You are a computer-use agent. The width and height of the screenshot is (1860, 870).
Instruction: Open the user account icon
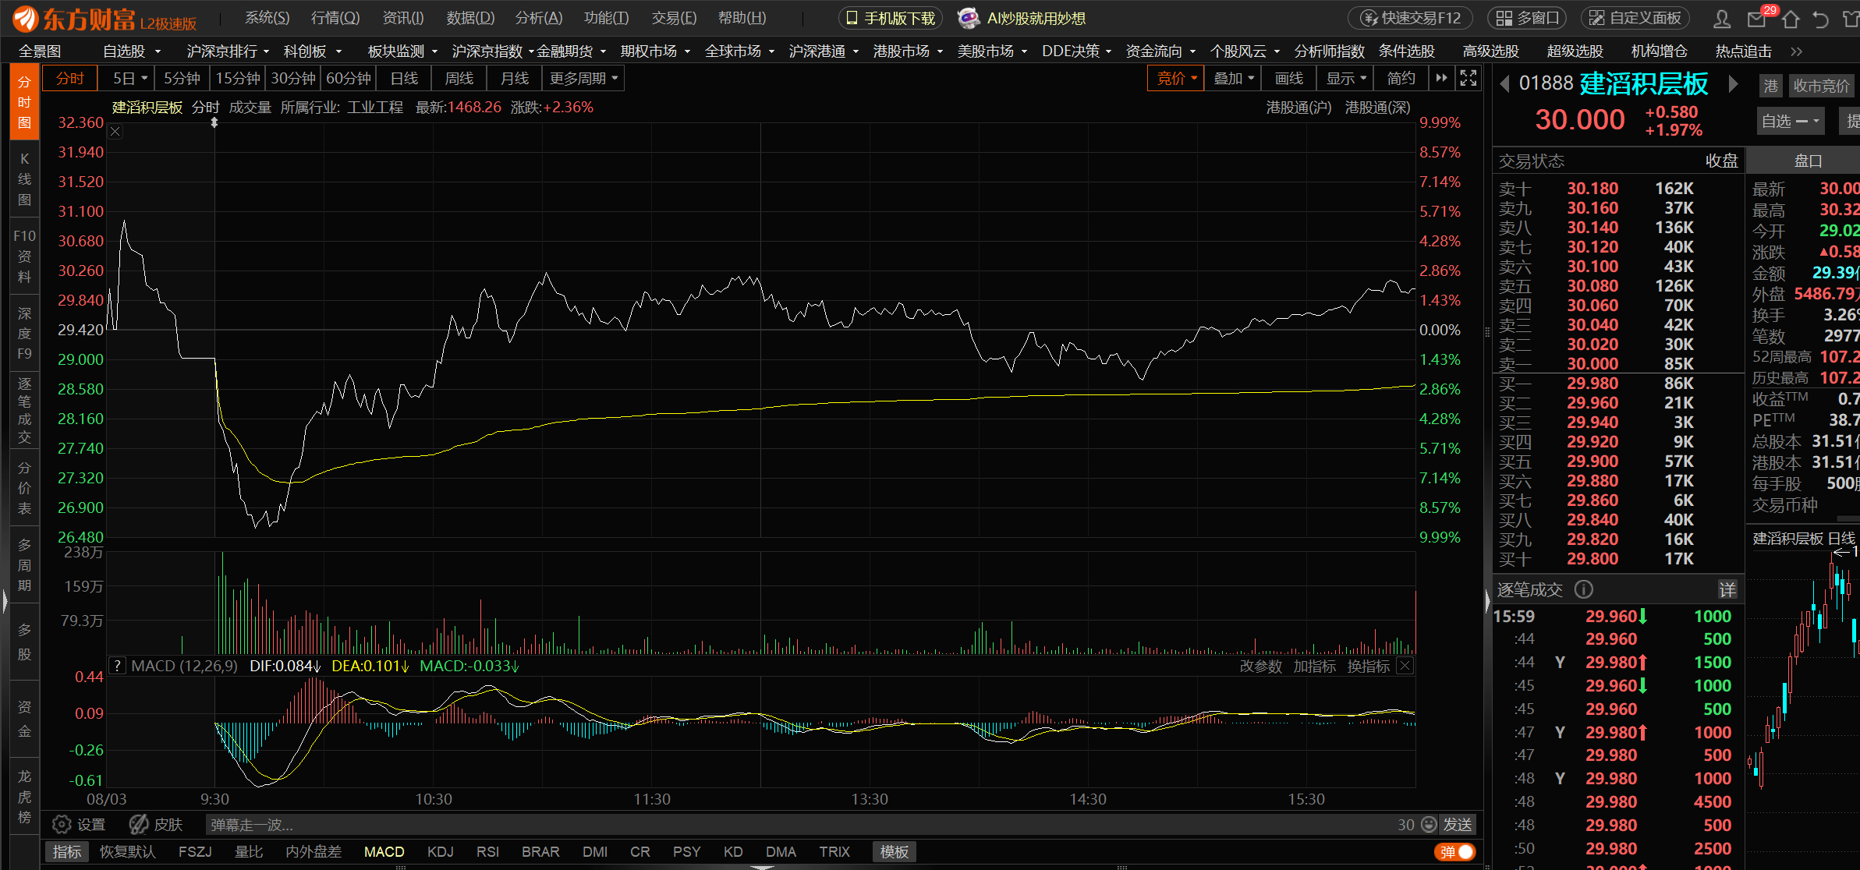1722,18
